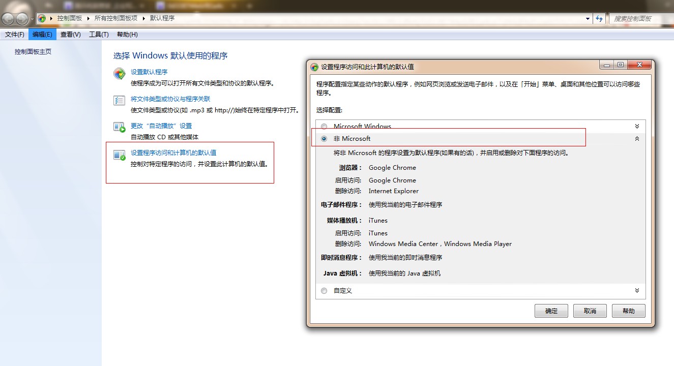This screenshot has height=366, width=674.
Task: Open the breadcrumb arrow after 控制面板
Action: (88, 18)
